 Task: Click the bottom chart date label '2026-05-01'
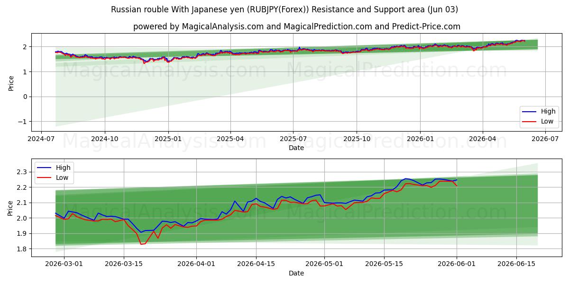point(324,265)
